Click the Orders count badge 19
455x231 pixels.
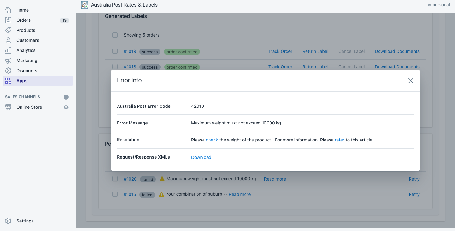click(64, 20)
